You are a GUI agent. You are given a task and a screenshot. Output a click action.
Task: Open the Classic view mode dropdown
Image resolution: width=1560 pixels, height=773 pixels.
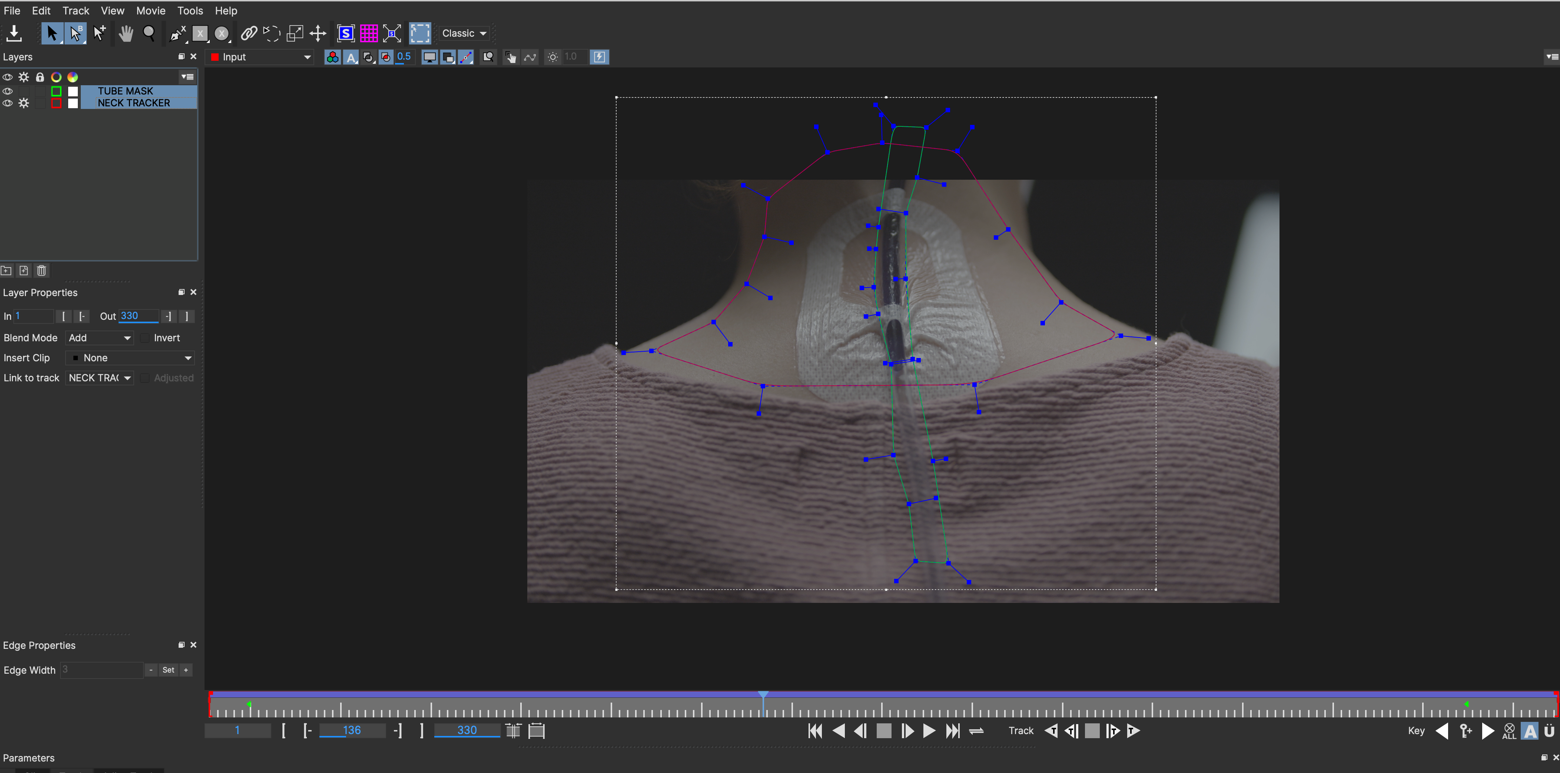click(x=463, y=33)
